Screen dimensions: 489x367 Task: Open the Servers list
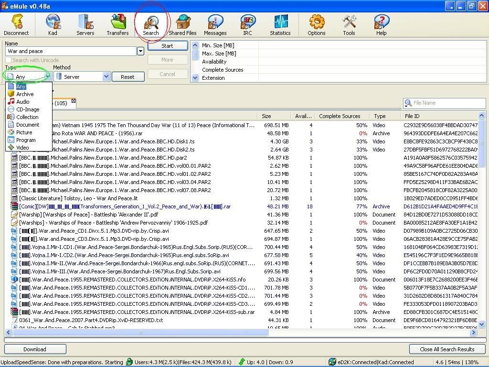tap(85, 25)
